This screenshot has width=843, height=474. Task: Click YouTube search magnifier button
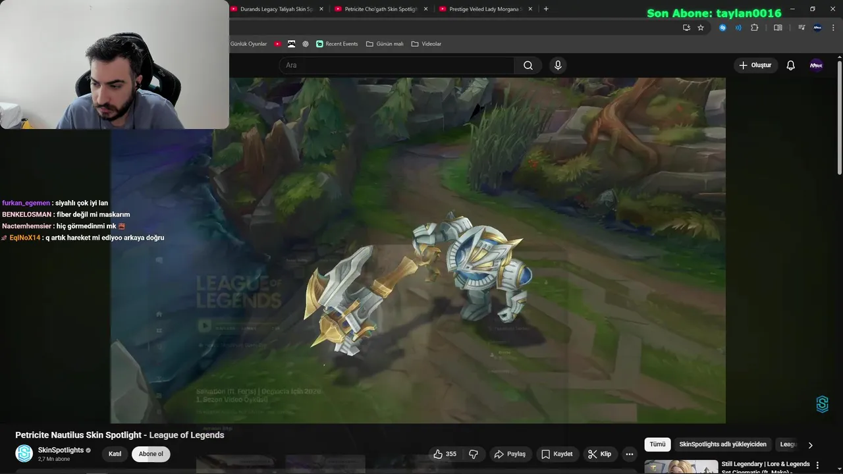pos(528,65)
